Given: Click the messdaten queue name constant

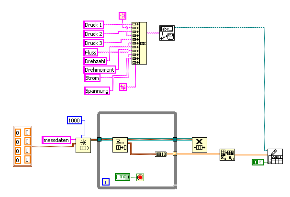Looking at the screenshot, I should tap(56, 140).
